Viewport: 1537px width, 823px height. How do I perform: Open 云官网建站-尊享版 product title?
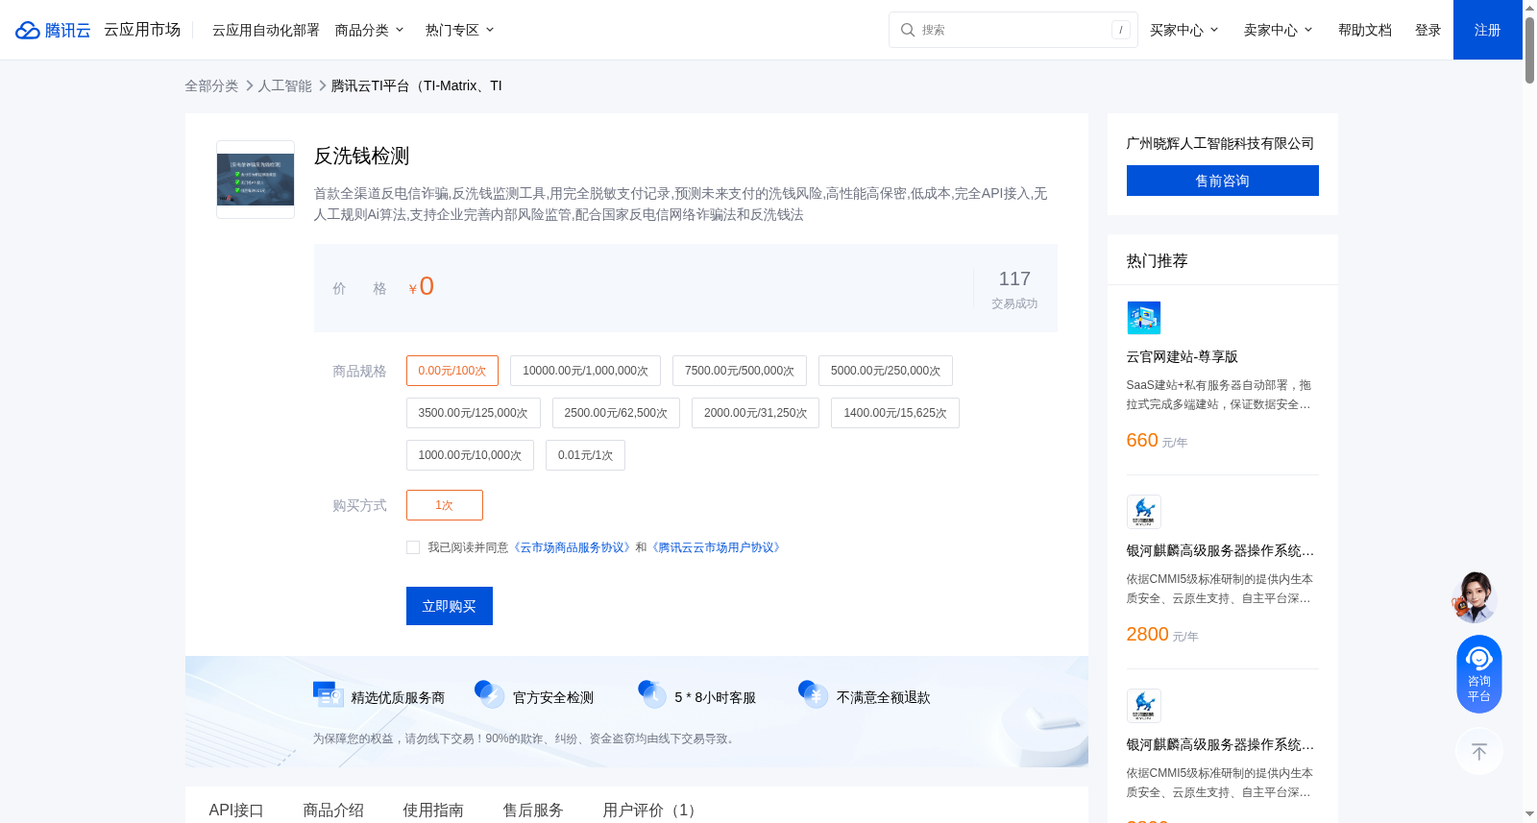pyautogui.click(x=1183, y=356)
